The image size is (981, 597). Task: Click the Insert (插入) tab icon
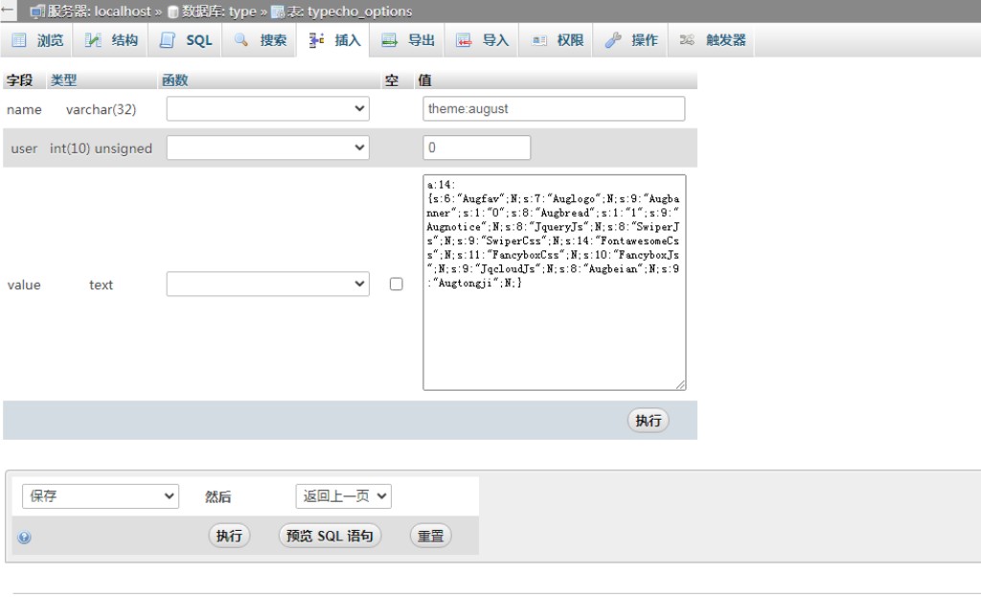(x=316, y=40)
